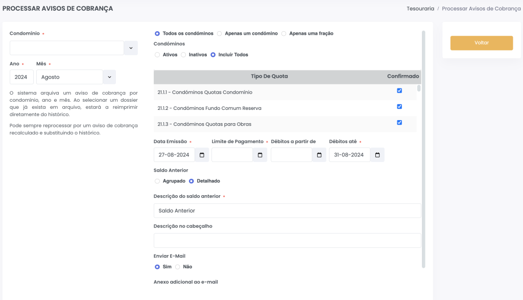Select Todos os condóminos option

point(157,33)
